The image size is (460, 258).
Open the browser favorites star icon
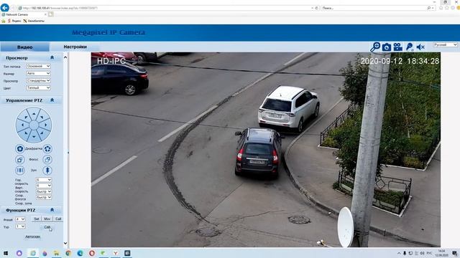tap(447, 8)
